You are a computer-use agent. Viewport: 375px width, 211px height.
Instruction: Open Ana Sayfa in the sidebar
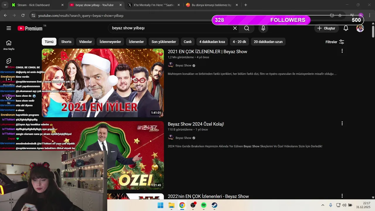9,45
